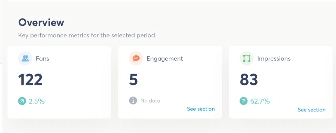Click the gray info icon under Engagement
The height and width of the screenshot is (133, 336).
pyautogui.click(x=133, y=101)
